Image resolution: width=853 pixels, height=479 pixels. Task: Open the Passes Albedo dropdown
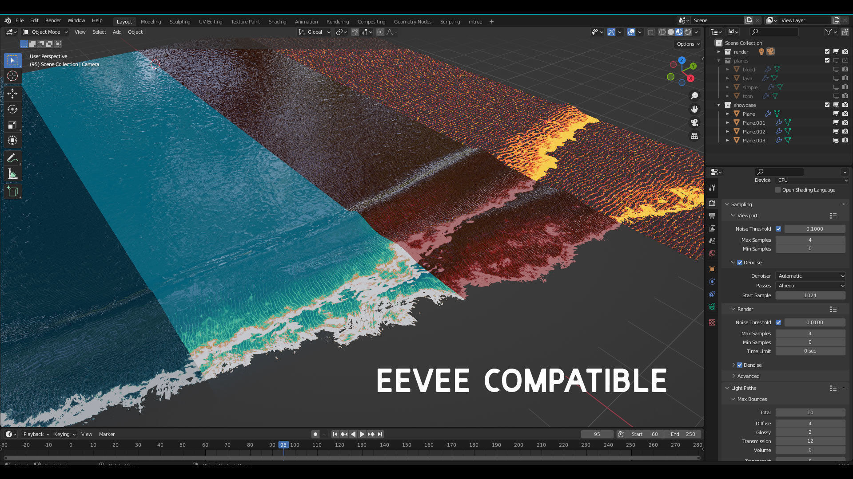click(811, 286)
